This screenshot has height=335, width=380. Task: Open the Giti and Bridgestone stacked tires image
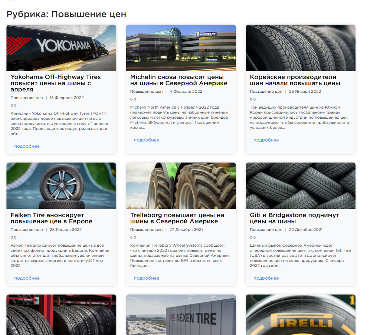click(301, 186)
